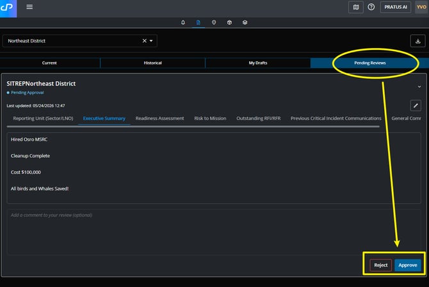
Task: Click the 'Cleanup Complete' line
Action: coord(30,156)
